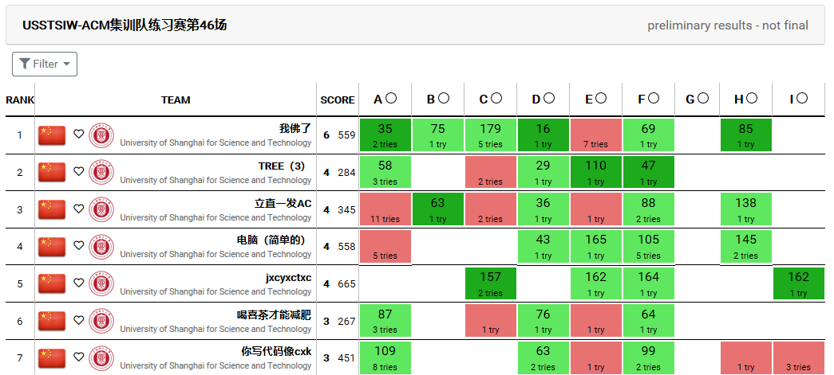Open problem C column header

[x=490, y=100]
